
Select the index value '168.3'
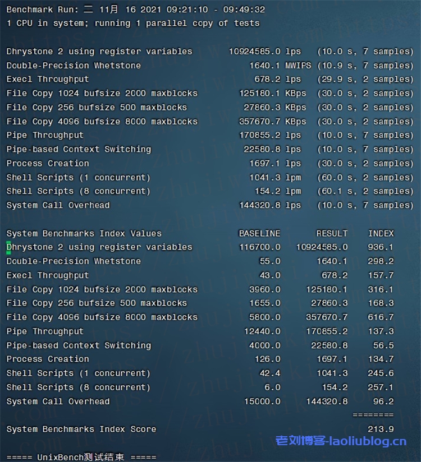click(381, 303)
